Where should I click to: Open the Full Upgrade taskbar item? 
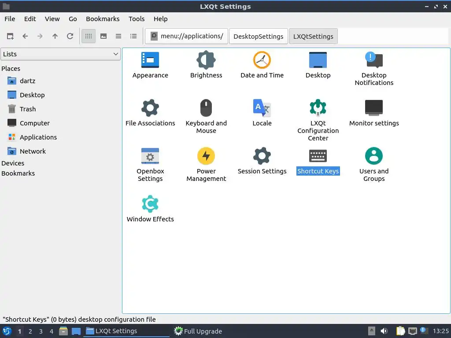coord(199,331)
